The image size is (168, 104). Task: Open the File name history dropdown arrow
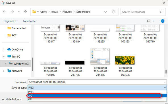pyautogui.click(x=165, y=82)
